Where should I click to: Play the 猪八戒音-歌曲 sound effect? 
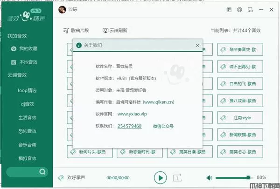(240, 101)
